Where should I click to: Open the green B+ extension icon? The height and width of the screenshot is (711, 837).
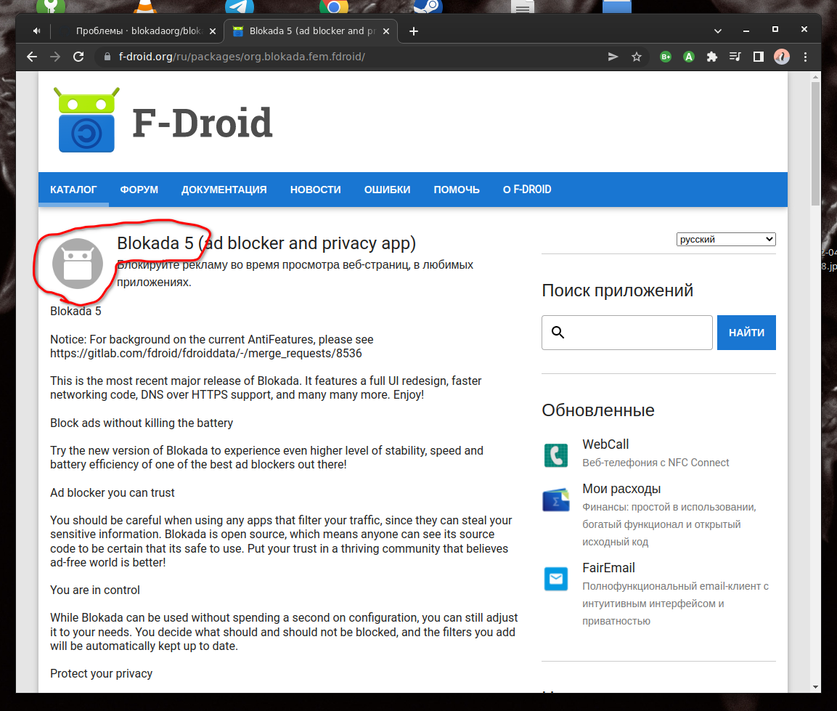[x=666, y=57]
